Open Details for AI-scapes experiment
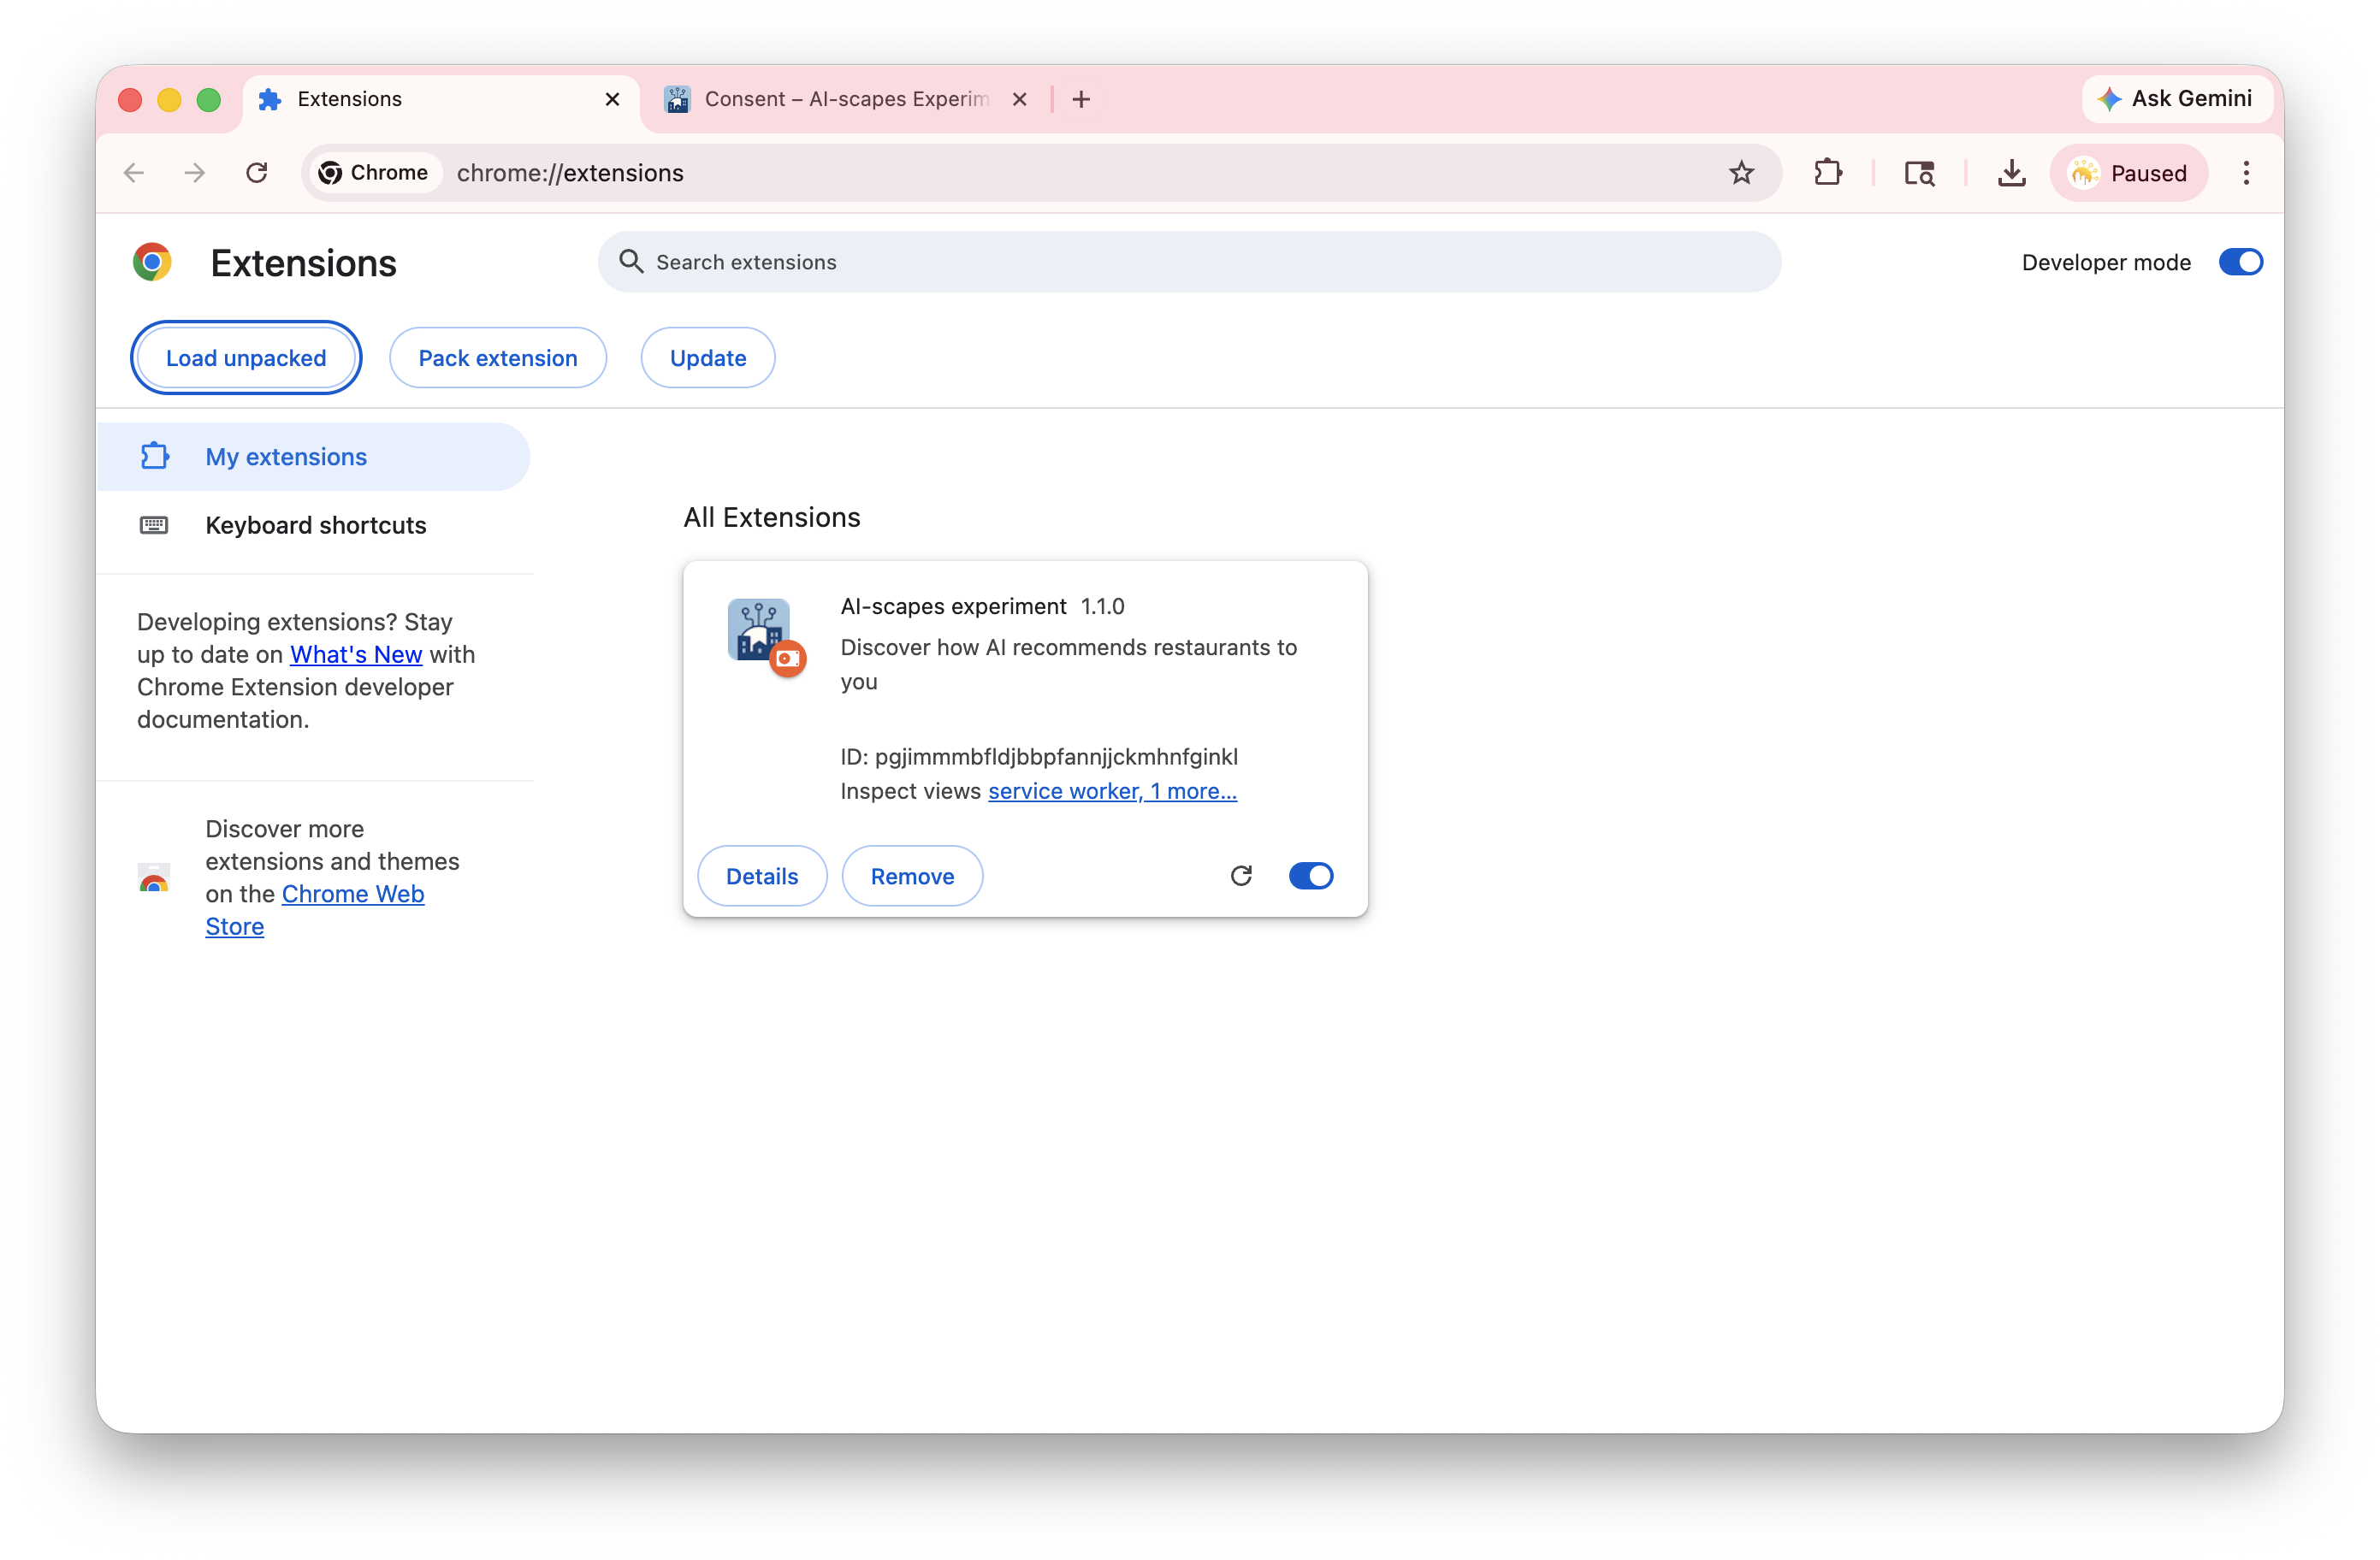Image resolution: width=2380 pixels, height=1560 pixels. click(762, 876)
